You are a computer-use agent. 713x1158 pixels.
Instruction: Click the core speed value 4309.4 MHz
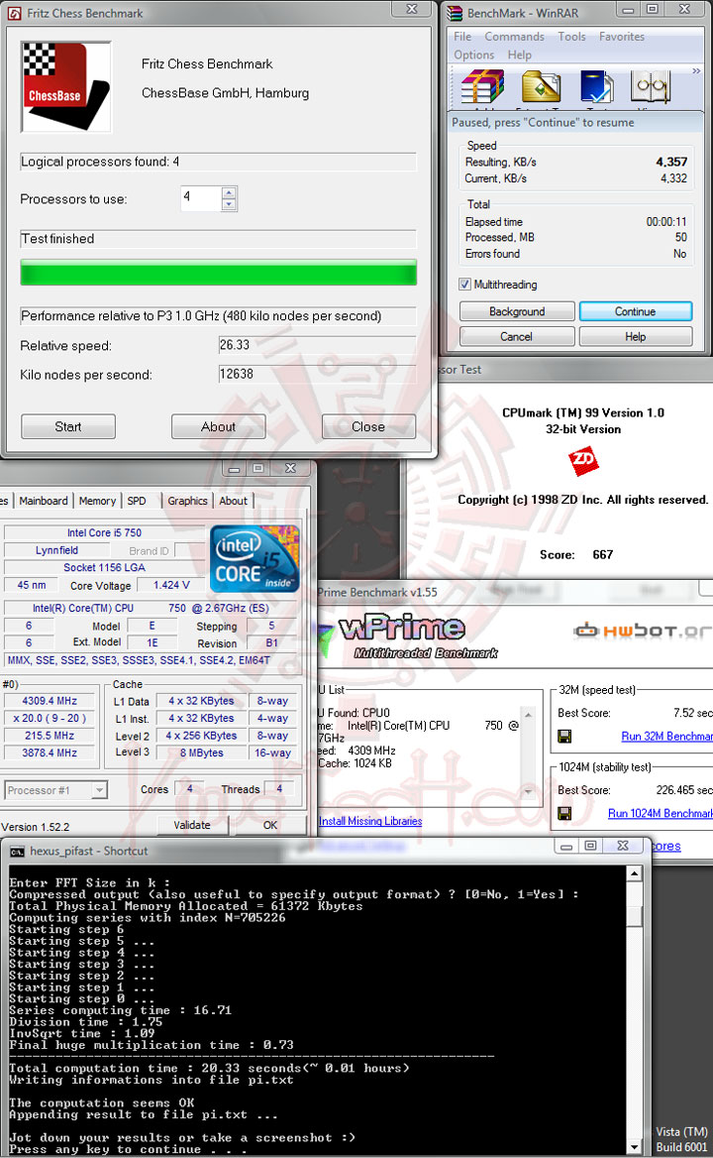tap(50, 701)
